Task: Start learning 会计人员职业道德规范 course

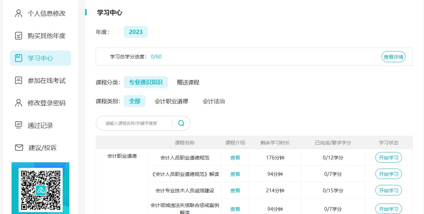Action: pos(388,158)
